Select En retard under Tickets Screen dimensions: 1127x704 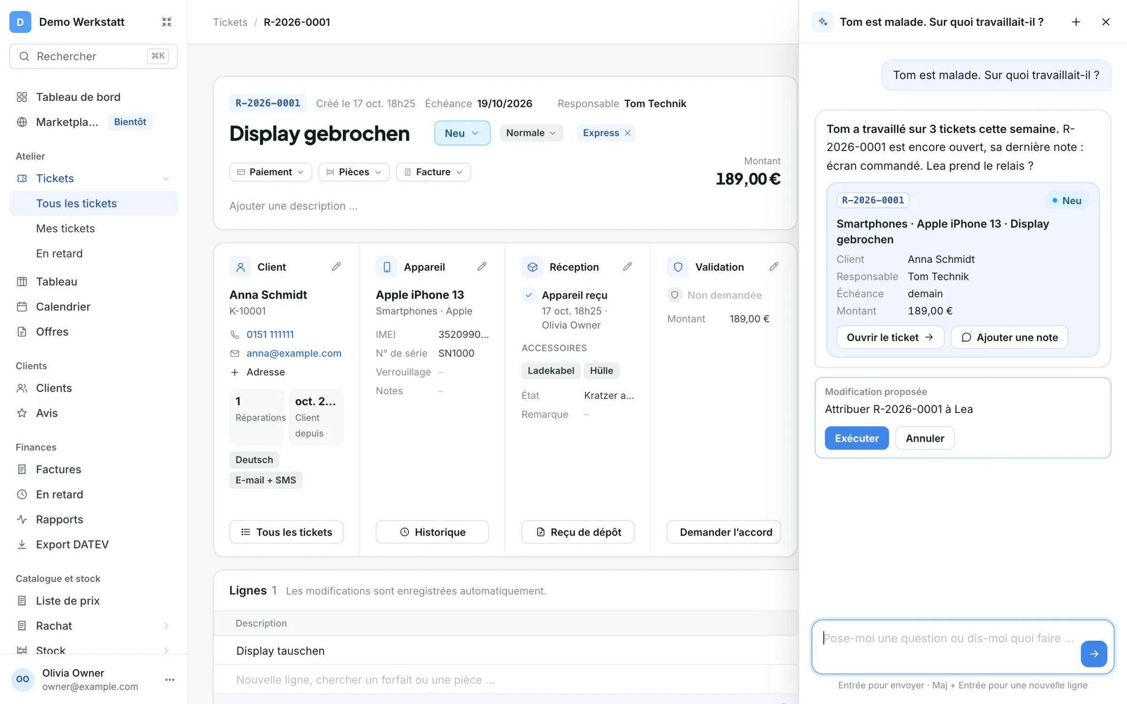[93, 253]
